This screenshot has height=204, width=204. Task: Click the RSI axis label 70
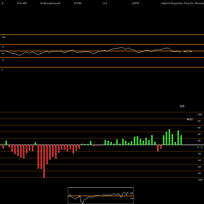coord(3,47)
